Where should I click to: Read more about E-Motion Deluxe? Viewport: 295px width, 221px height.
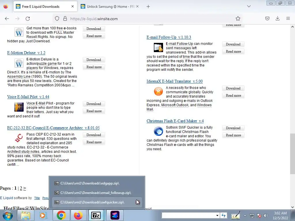94,67
